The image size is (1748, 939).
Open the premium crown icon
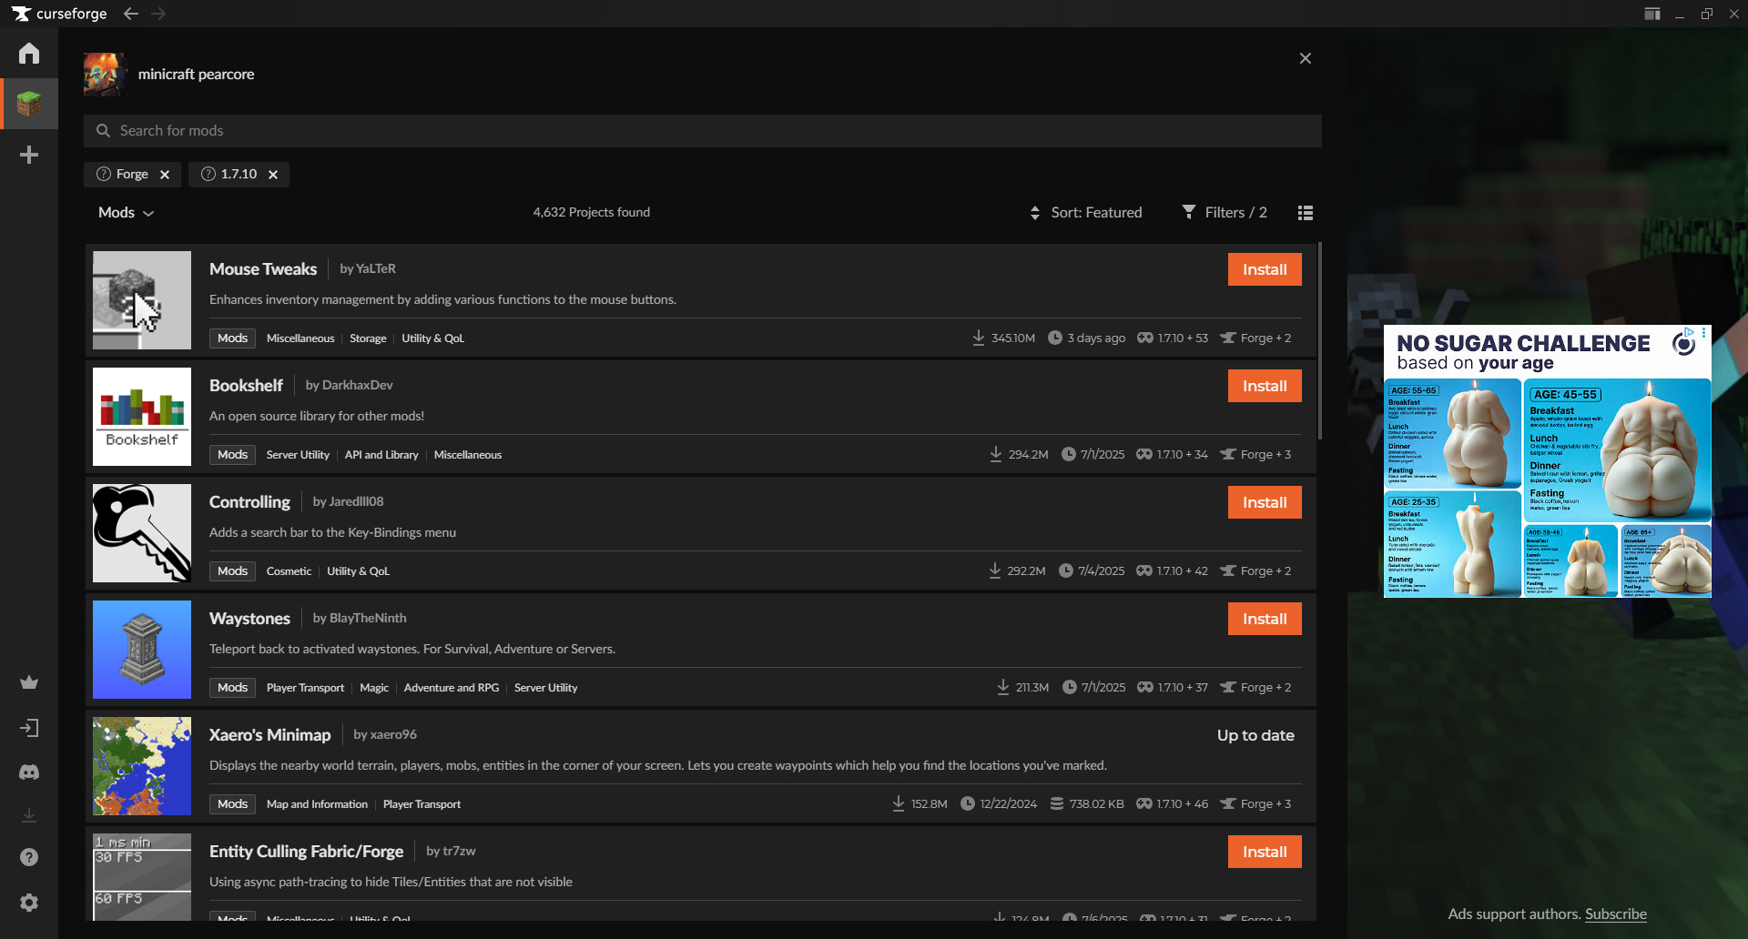click(29, 682)
